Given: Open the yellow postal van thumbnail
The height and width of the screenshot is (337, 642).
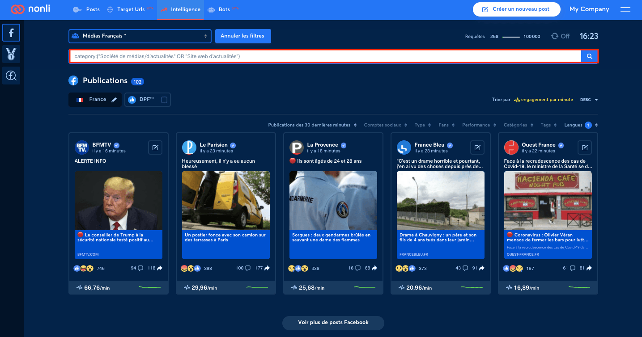Looking at the screenshot, I should click(226, 201).
